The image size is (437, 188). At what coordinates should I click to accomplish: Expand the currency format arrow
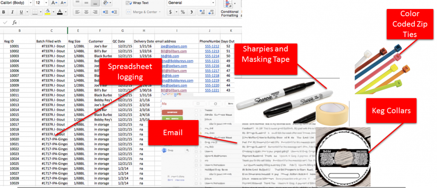click(176, 12)
